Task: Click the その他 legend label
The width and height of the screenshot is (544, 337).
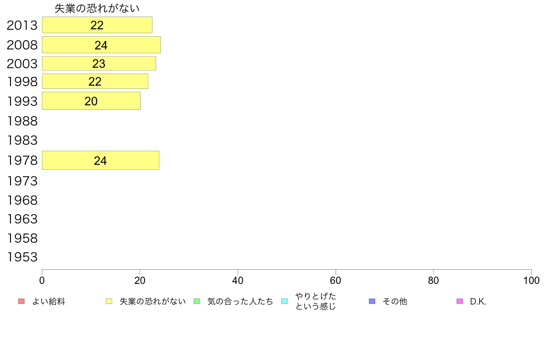Action: point(395,302)
